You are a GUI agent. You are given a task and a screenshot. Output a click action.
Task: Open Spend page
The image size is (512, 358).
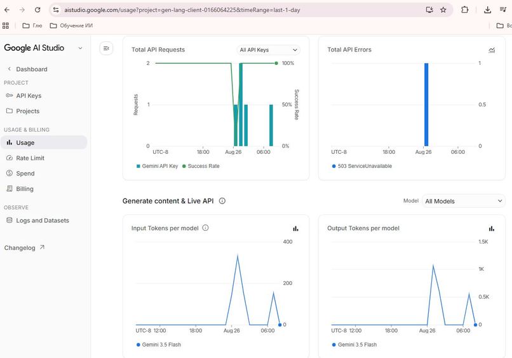[x=25, y=174]
